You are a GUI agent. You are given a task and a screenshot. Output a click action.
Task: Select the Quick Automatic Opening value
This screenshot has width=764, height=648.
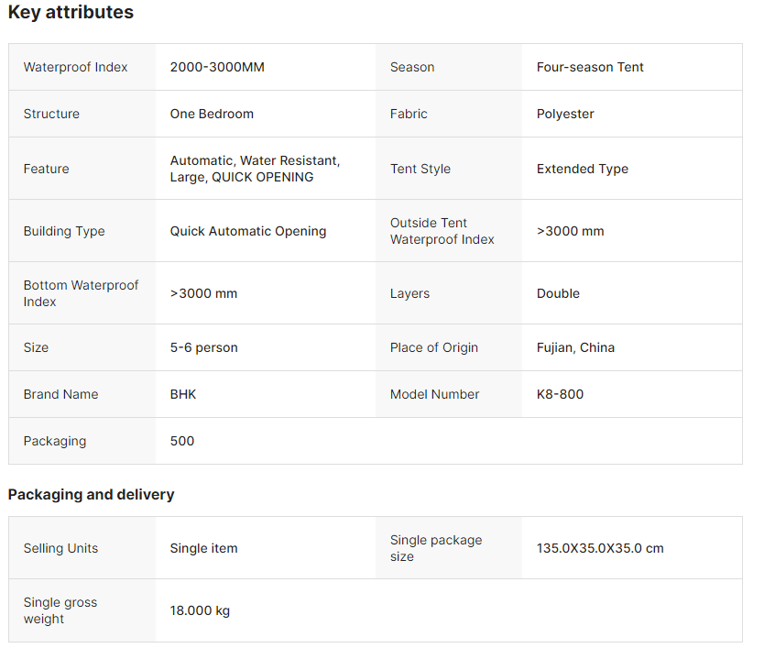(x=248, y=231)
